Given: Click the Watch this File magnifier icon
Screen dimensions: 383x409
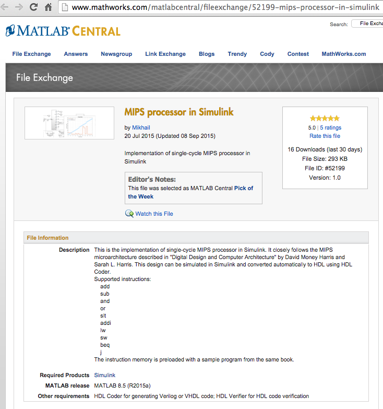Looking at the screenshot, I should pyautogui.click(x=129, y=214).
